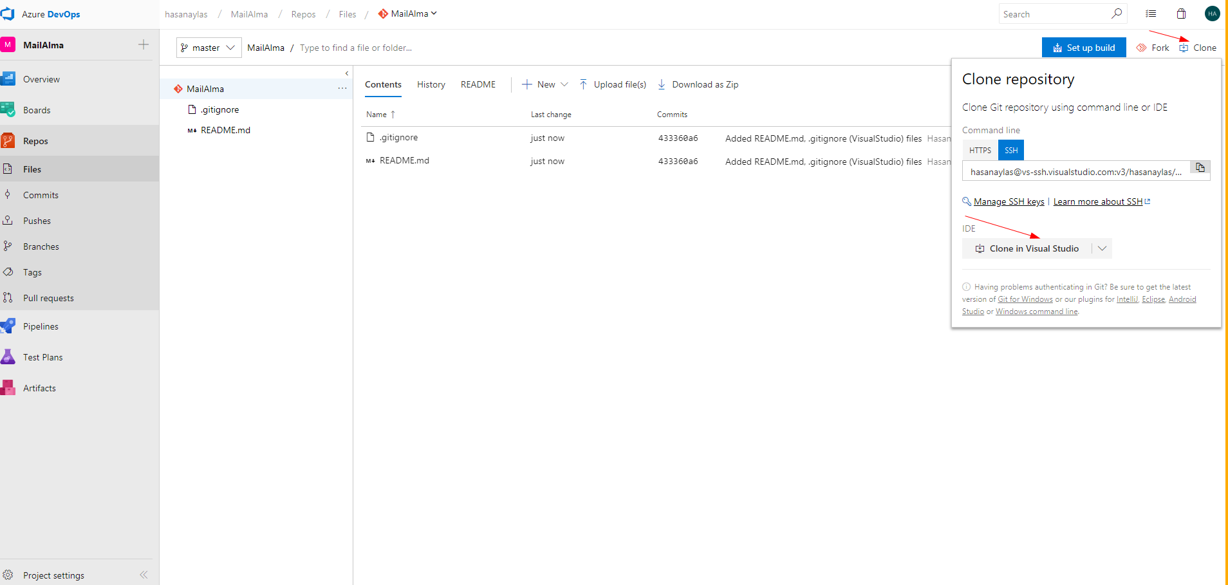Open the Eclipse plugin link

pyautogui.click(x=1153, y=299)
